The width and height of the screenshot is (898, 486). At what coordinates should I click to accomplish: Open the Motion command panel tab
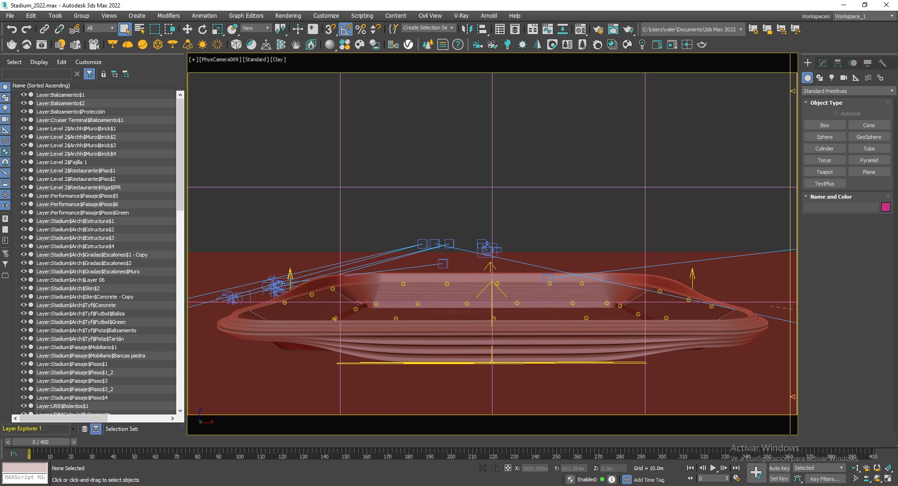coord(853,63)
